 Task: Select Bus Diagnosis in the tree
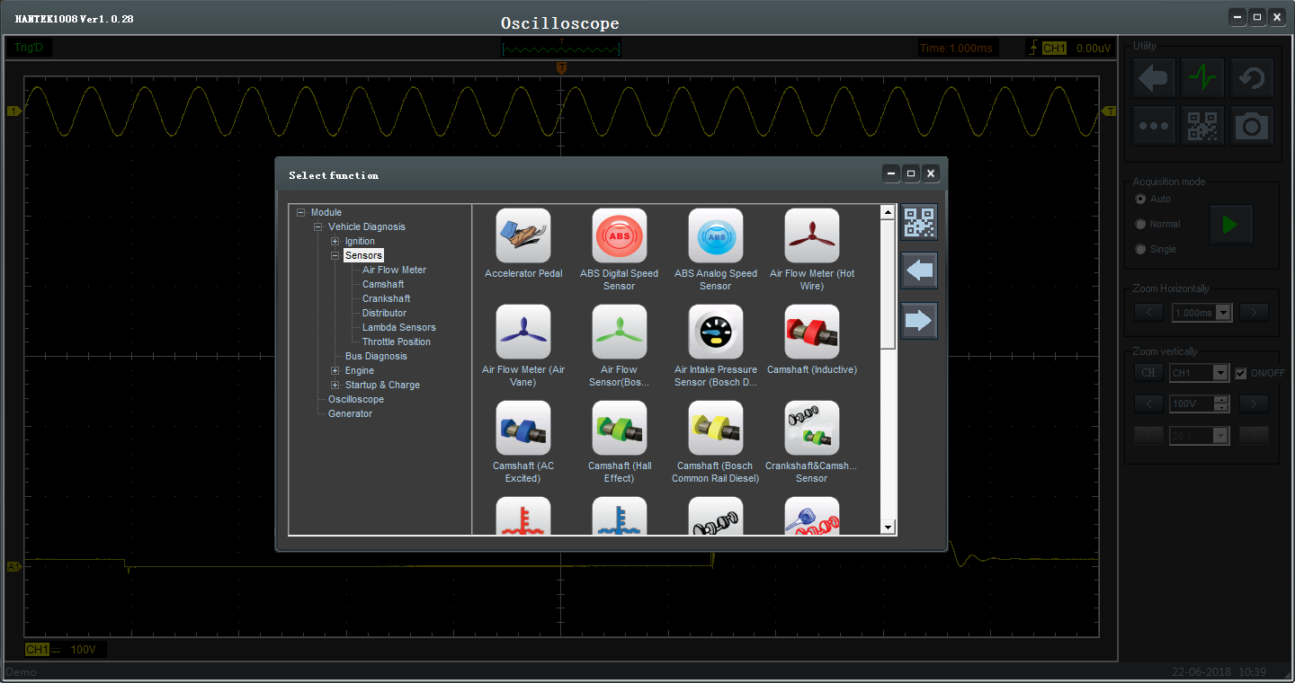coord(376,356)
